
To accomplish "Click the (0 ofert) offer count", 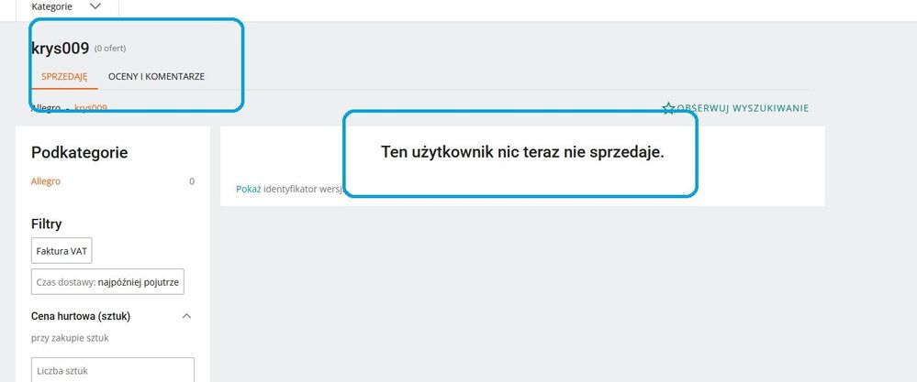I will [x=110, y=49].
